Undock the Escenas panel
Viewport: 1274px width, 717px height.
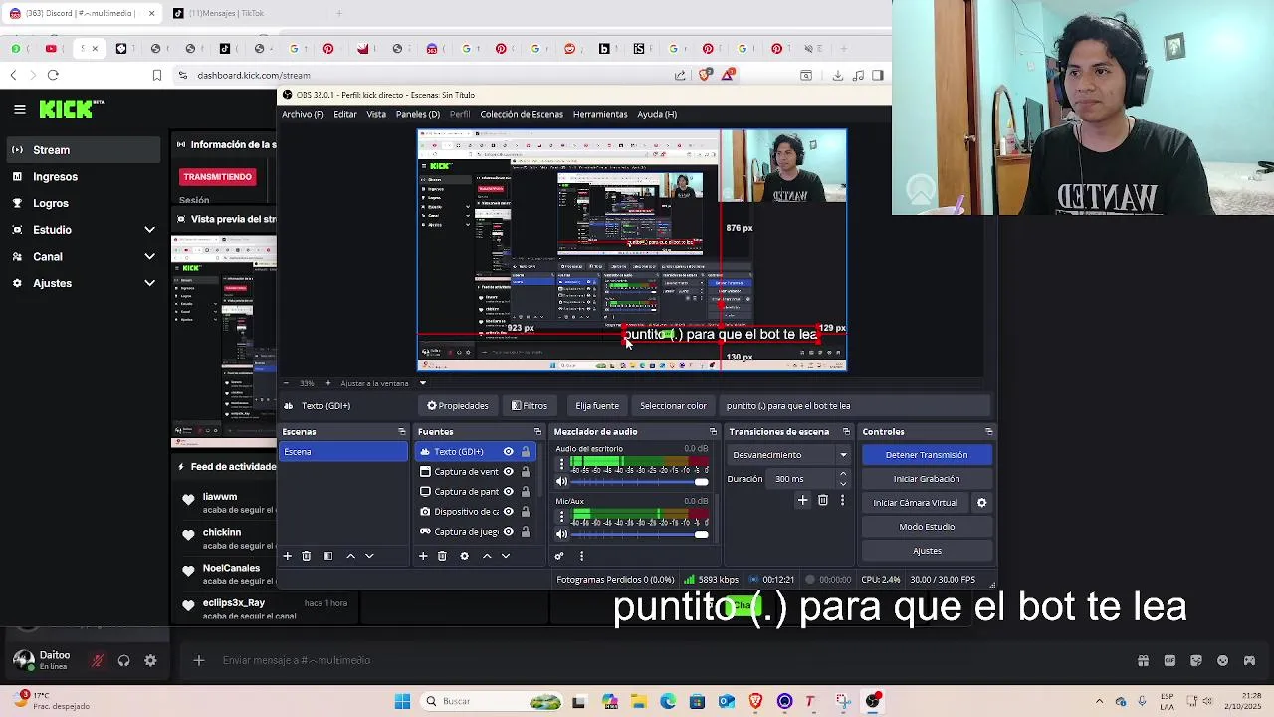point(402,432)
